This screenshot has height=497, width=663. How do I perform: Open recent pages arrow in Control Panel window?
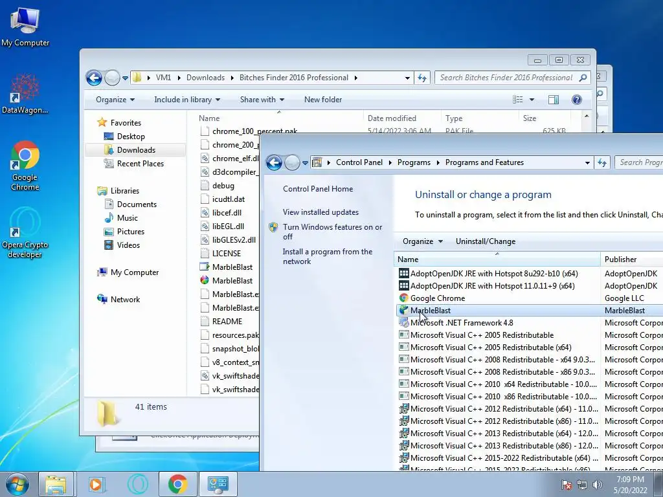(305, 162)
